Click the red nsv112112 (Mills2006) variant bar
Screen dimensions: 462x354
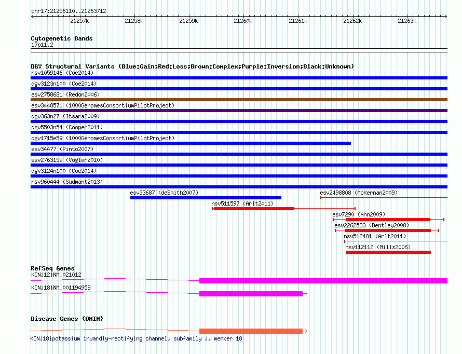tap(388, 252)
